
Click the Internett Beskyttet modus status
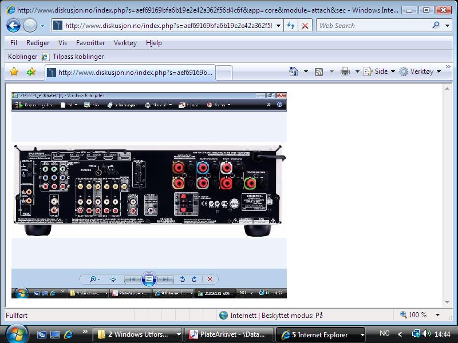(x=271, y=316)
